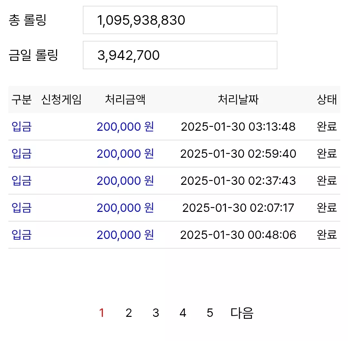Click the date 2025-01-30 00:48:06

click(238, 235)
